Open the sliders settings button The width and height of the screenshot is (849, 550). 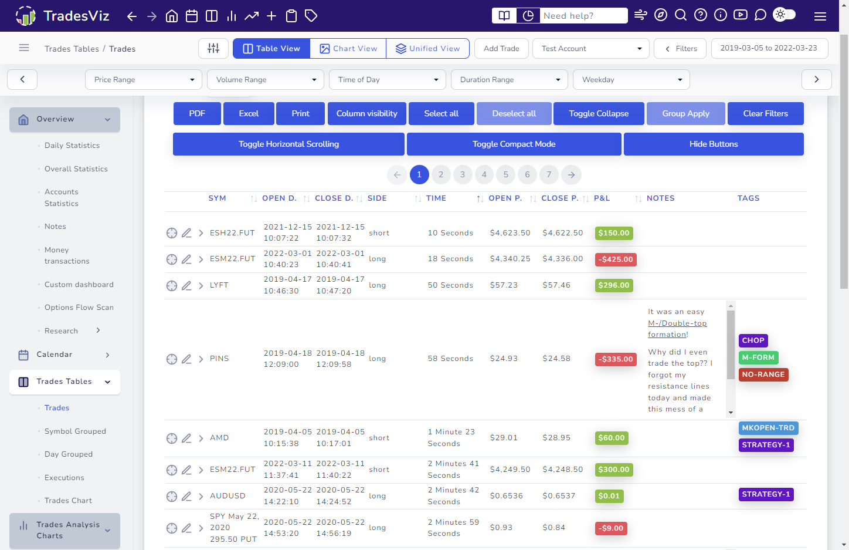click(213, 48)
